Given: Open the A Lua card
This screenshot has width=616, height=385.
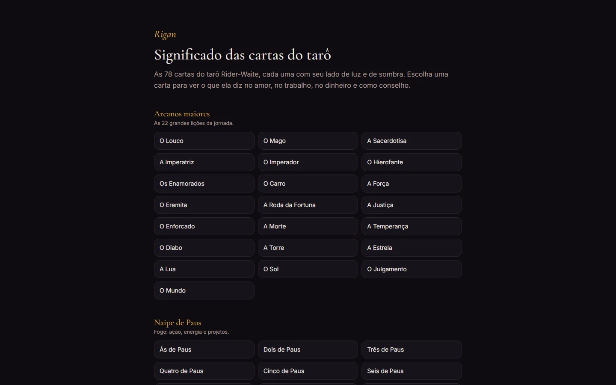Looking at the screenshot, I should [204, 269].
